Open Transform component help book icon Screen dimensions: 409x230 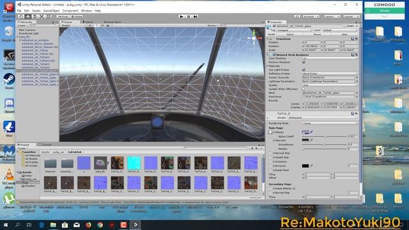click(x=352, y=38)
